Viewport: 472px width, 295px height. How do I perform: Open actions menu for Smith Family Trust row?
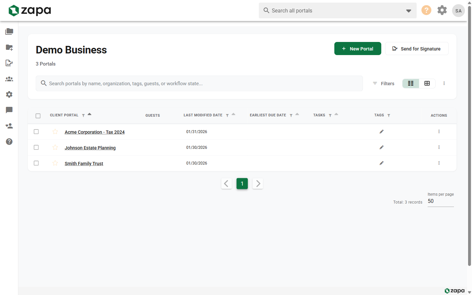[439, 163]
